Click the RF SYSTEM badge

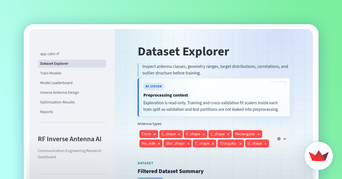pyautogui.click(x=154, y=86)
